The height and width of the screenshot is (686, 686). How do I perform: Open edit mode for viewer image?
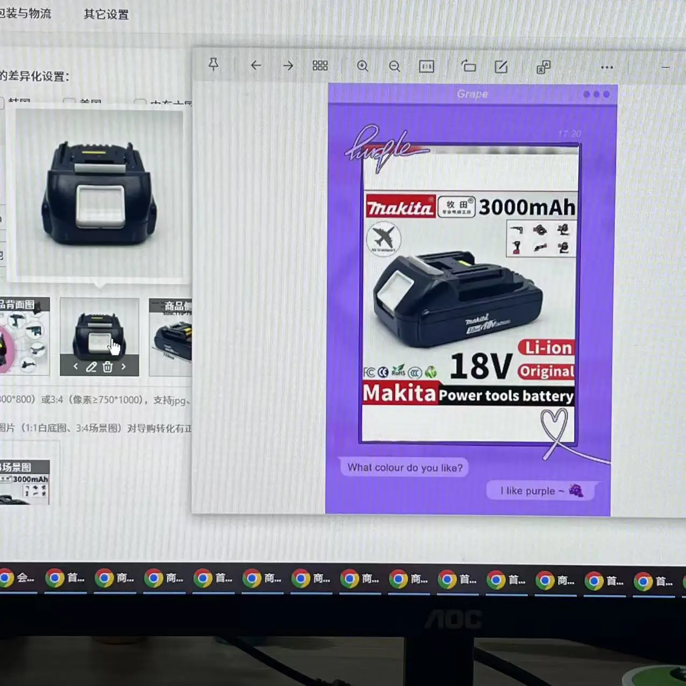point(501,67)
